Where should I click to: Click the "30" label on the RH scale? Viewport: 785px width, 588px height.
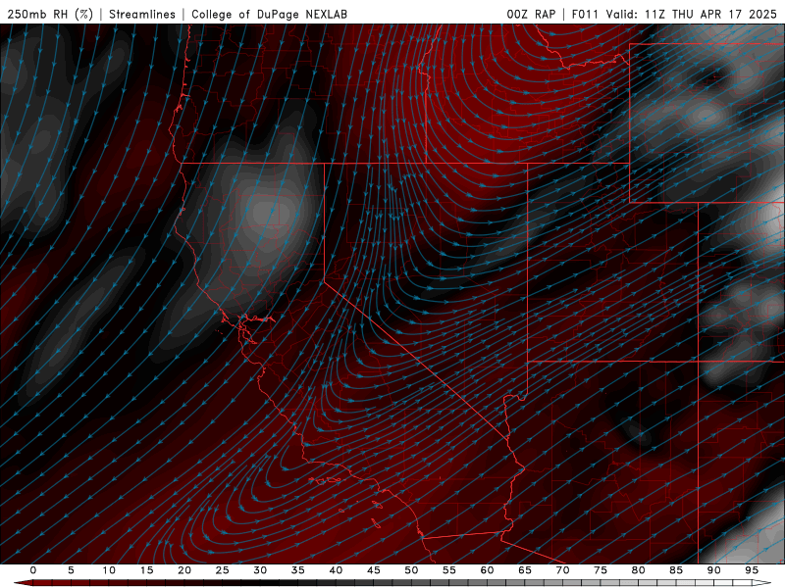pos(260,570)
